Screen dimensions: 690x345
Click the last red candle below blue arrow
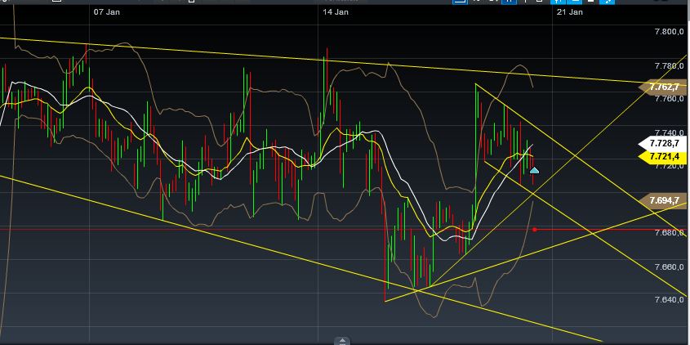(533, 181)
